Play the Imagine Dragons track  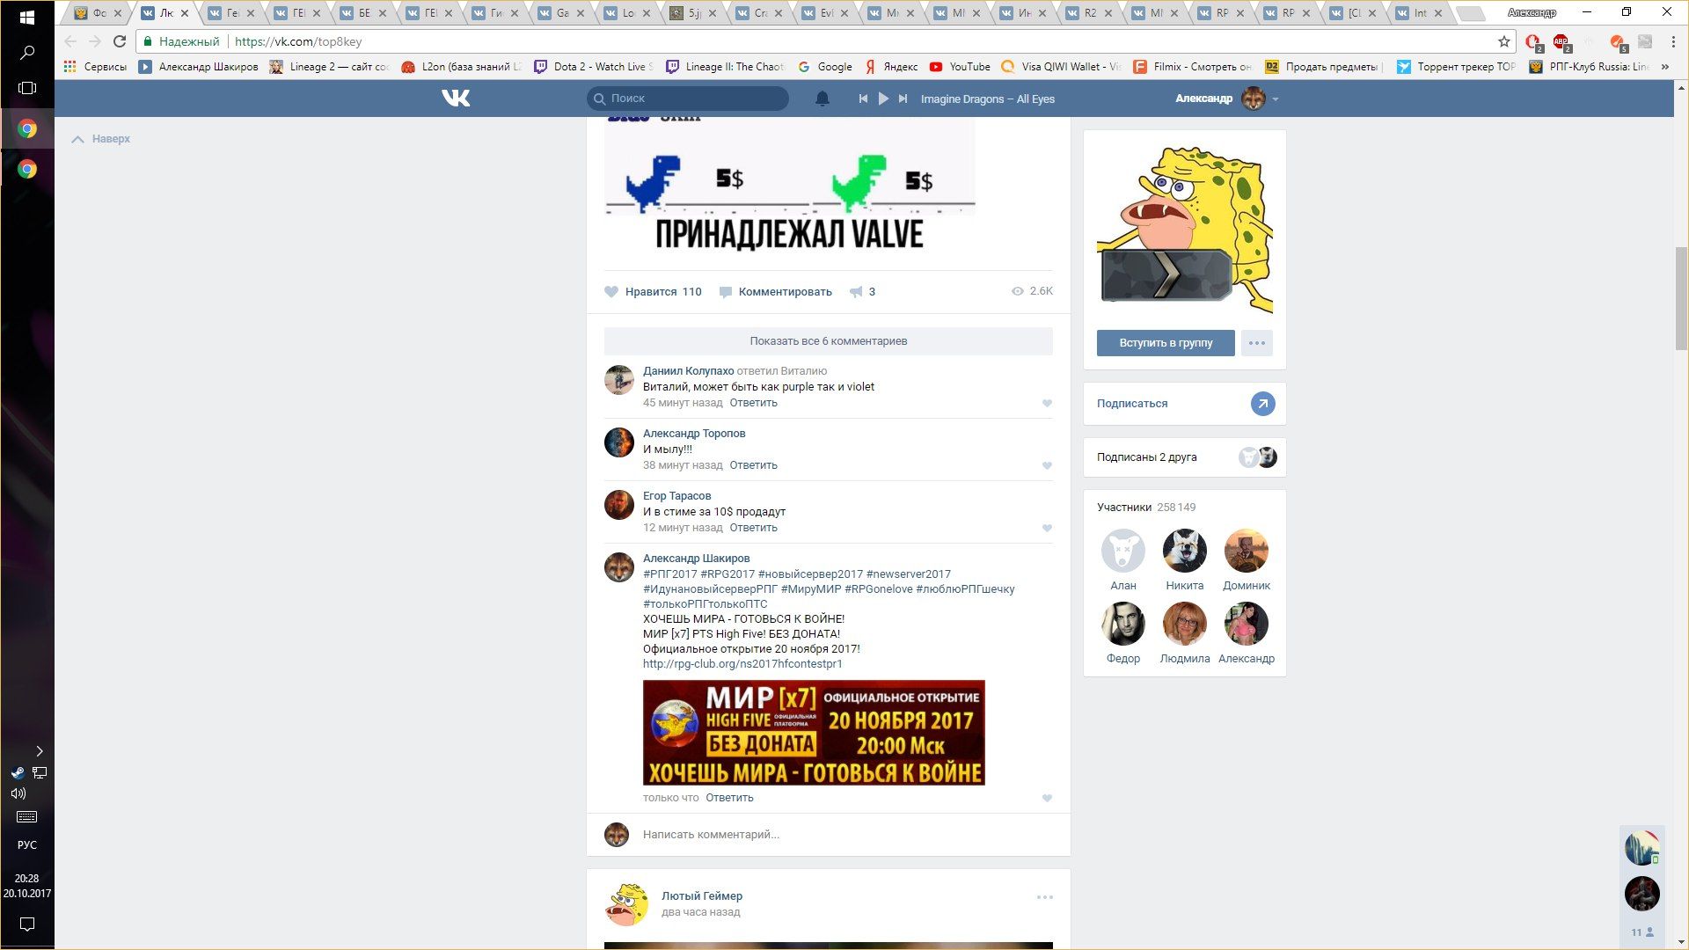click(x=883, y=99)
